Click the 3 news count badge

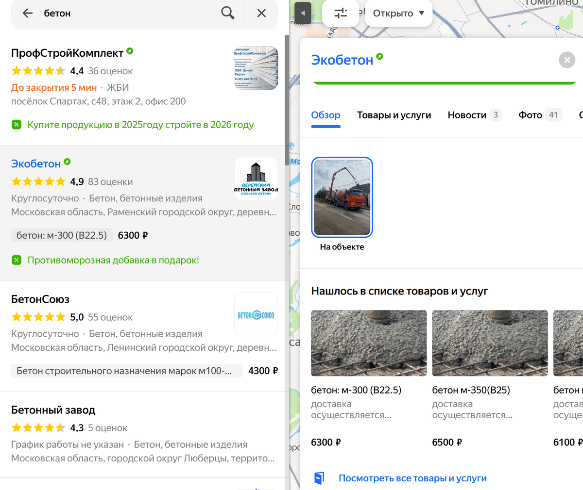496,115
